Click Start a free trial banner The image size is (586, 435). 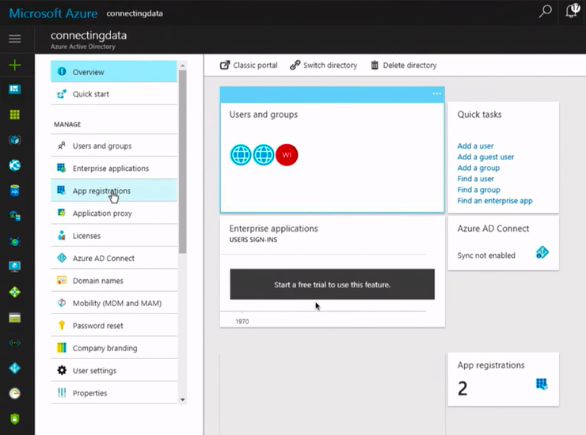332,284
